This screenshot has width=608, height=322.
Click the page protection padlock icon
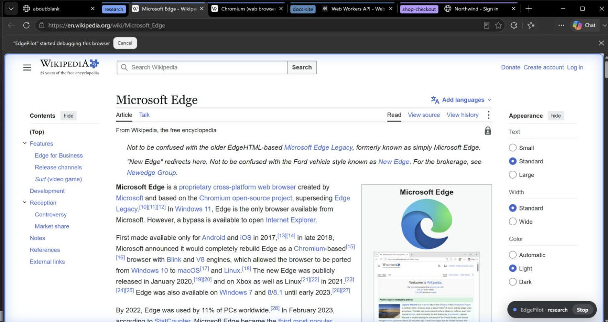(x=488, y=131)
